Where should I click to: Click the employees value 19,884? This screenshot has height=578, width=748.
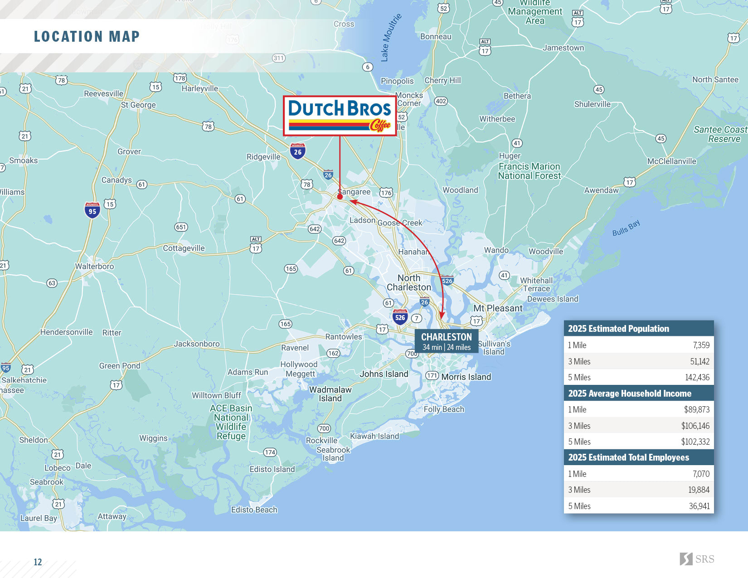tap(699, 490)
